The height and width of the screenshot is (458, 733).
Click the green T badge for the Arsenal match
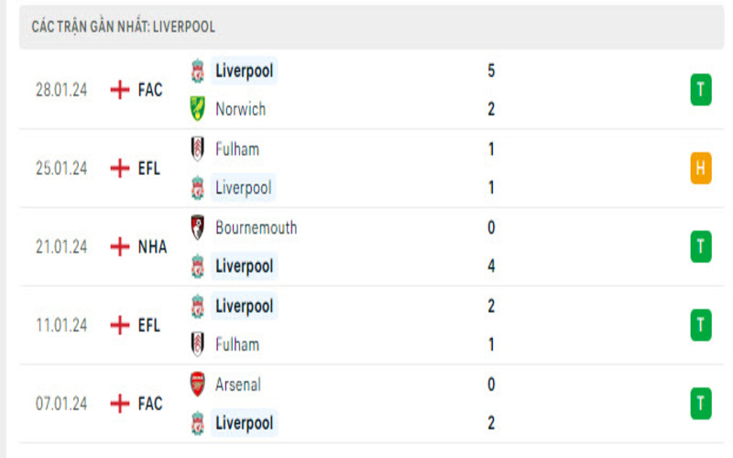click(x=701, y=403)
